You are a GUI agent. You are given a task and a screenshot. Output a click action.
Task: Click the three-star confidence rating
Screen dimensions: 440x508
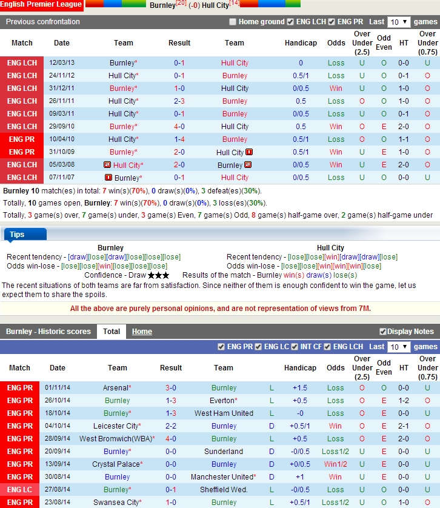point(158,275)
